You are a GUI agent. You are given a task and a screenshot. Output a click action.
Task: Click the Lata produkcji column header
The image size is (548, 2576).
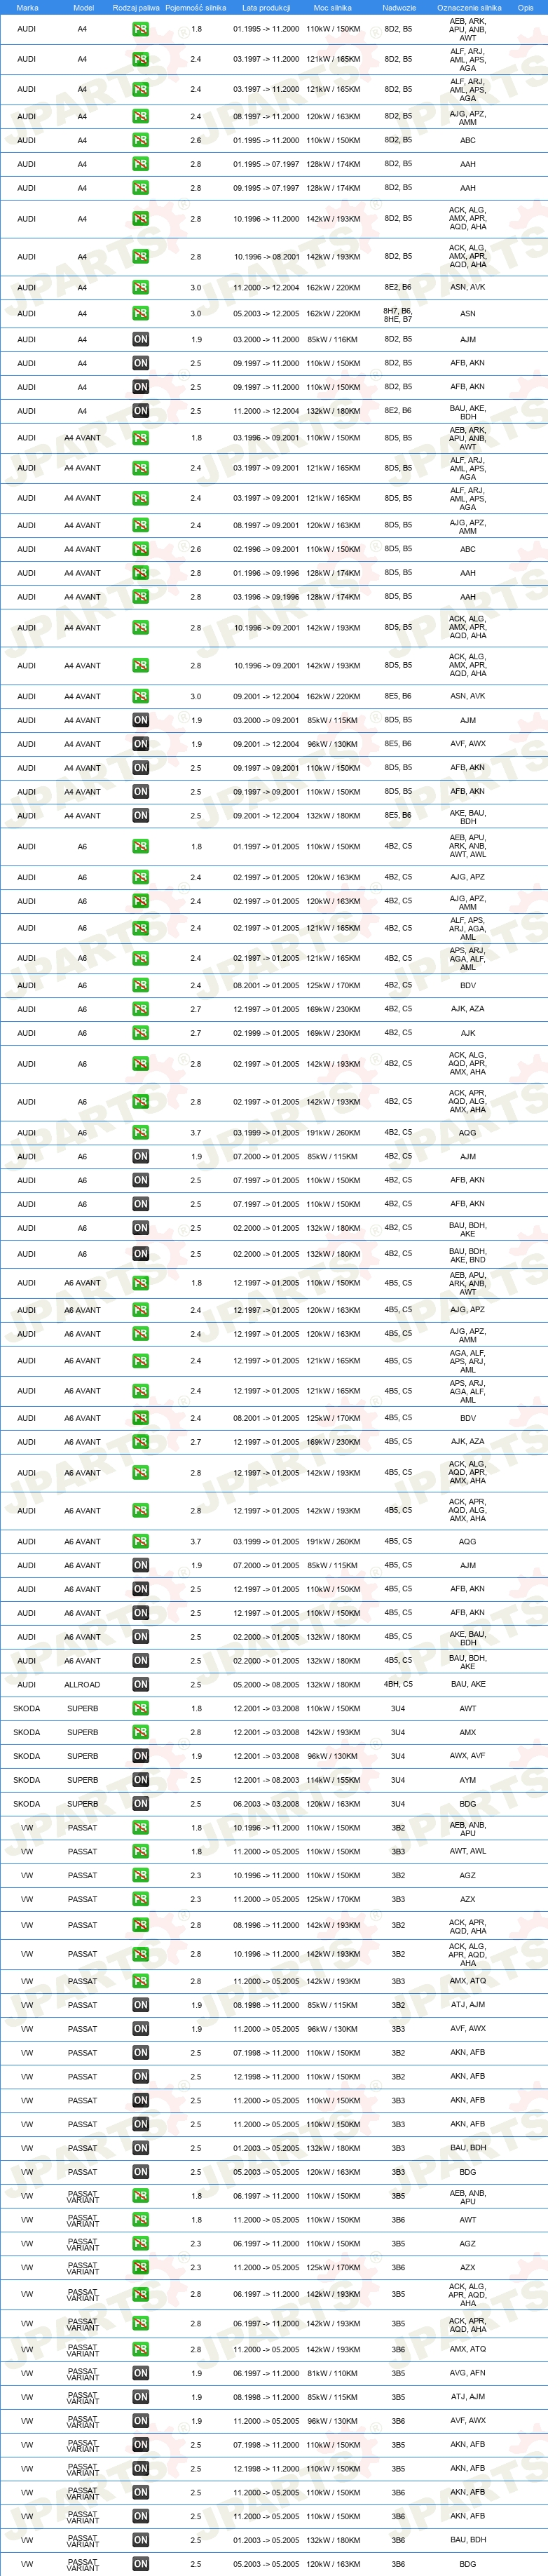[x=265, y=7]
